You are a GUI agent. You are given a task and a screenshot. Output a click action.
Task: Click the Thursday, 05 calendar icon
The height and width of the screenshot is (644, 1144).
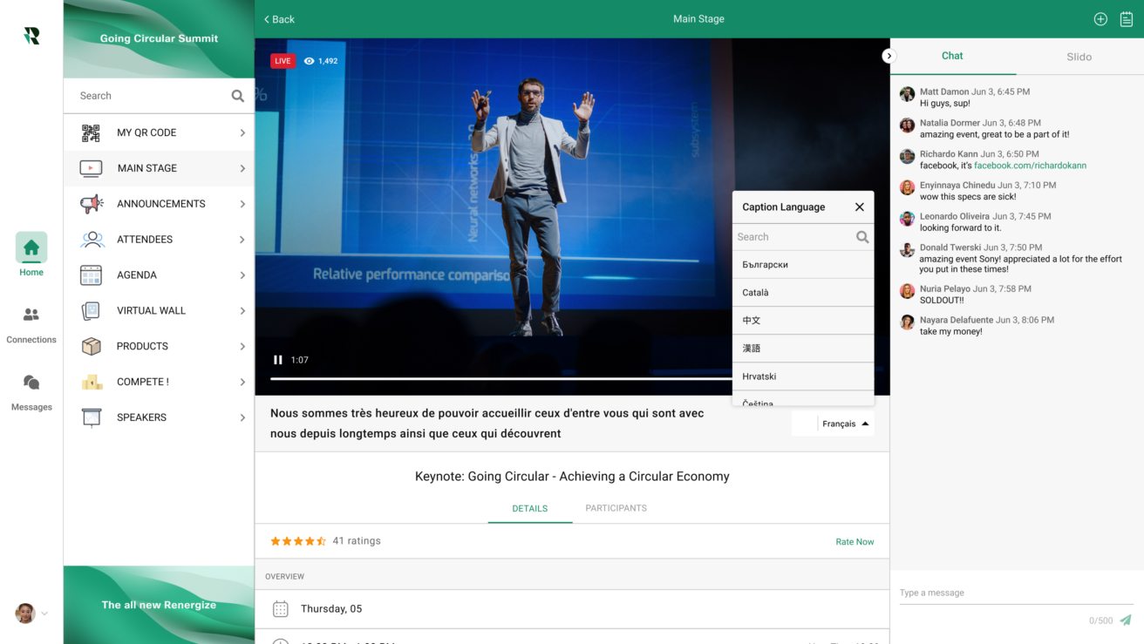point(280,609)
